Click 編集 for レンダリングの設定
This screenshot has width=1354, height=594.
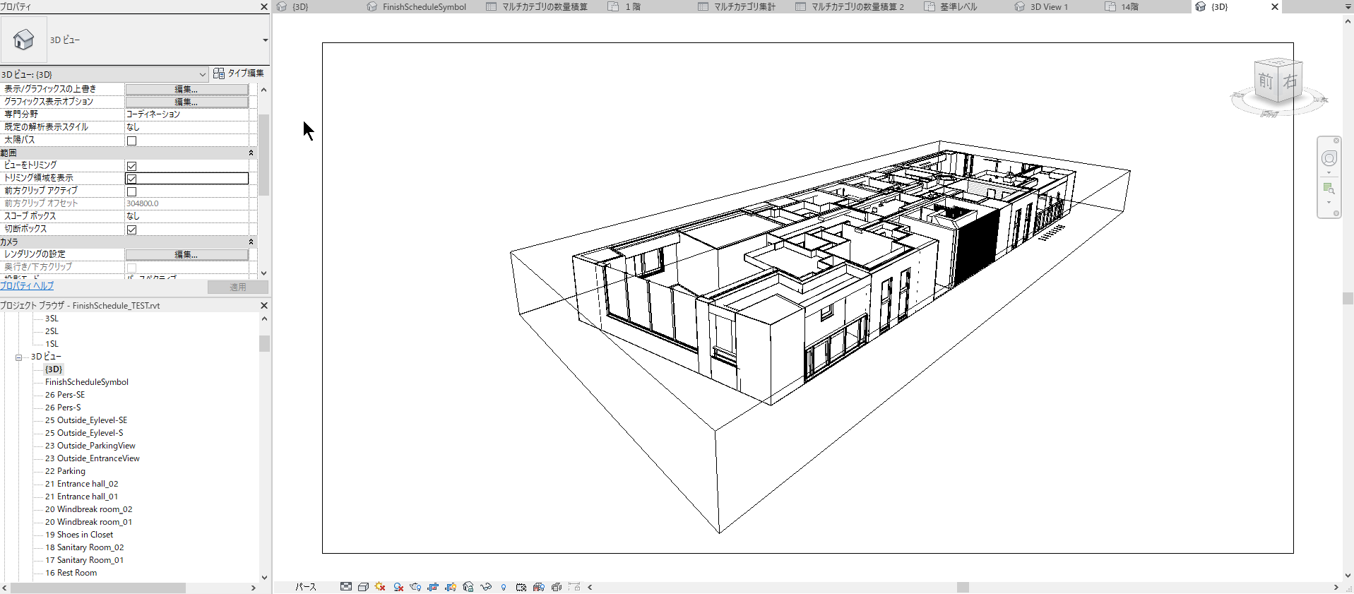pos(186,254)
